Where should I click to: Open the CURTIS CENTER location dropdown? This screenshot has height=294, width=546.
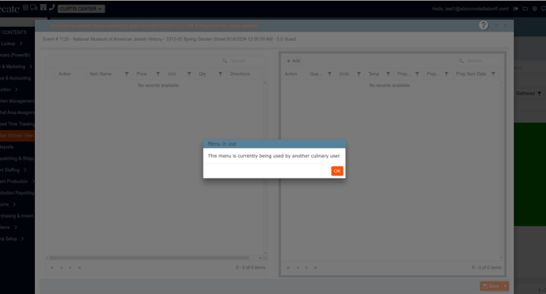click(81, 9)
